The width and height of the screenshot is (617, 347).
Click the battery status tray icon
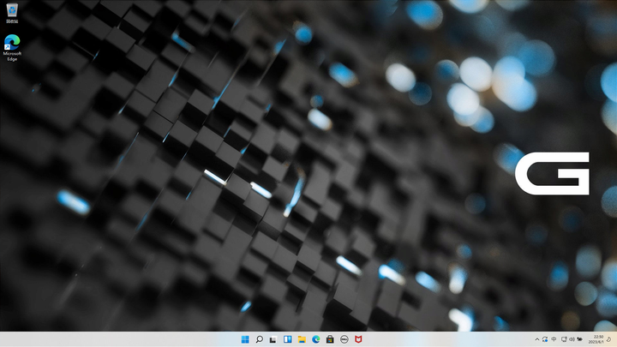coord(580,339)
